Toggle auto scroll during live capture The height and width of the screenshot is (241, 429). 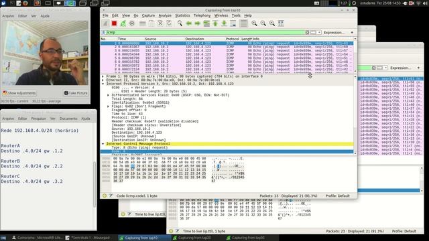pos(233,23)
